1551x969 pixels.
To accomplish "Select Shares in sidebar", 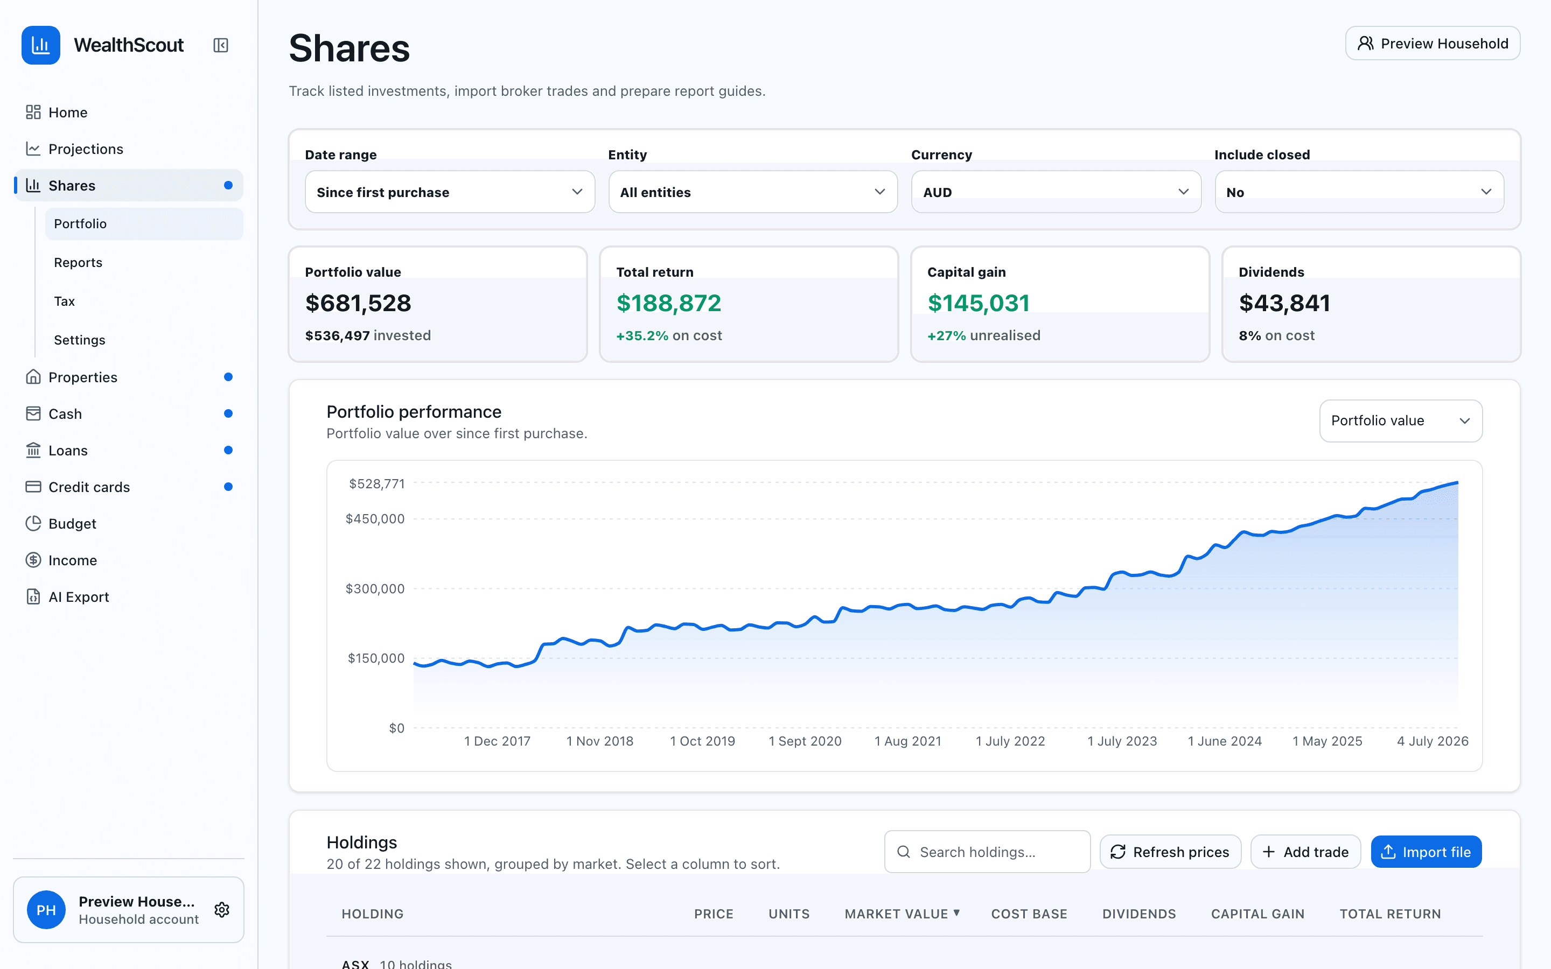I will 128,185.
